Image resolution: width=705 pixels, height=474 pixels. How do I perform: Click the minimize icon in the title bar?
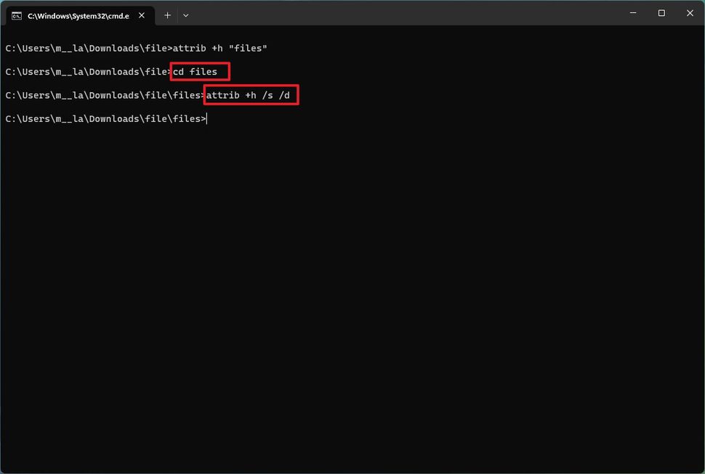[632, 12]
